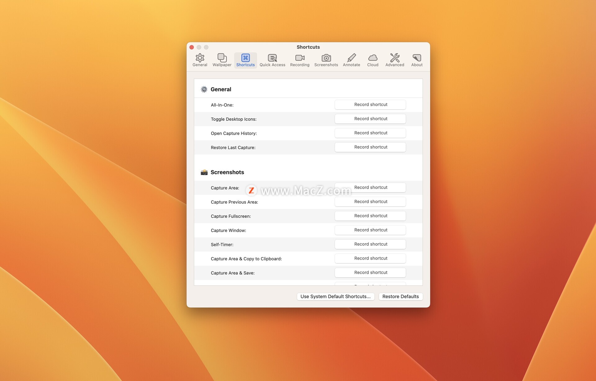Click the Capture Previous Area label
The width and height of the screenshot is (596, 381).
234,202
